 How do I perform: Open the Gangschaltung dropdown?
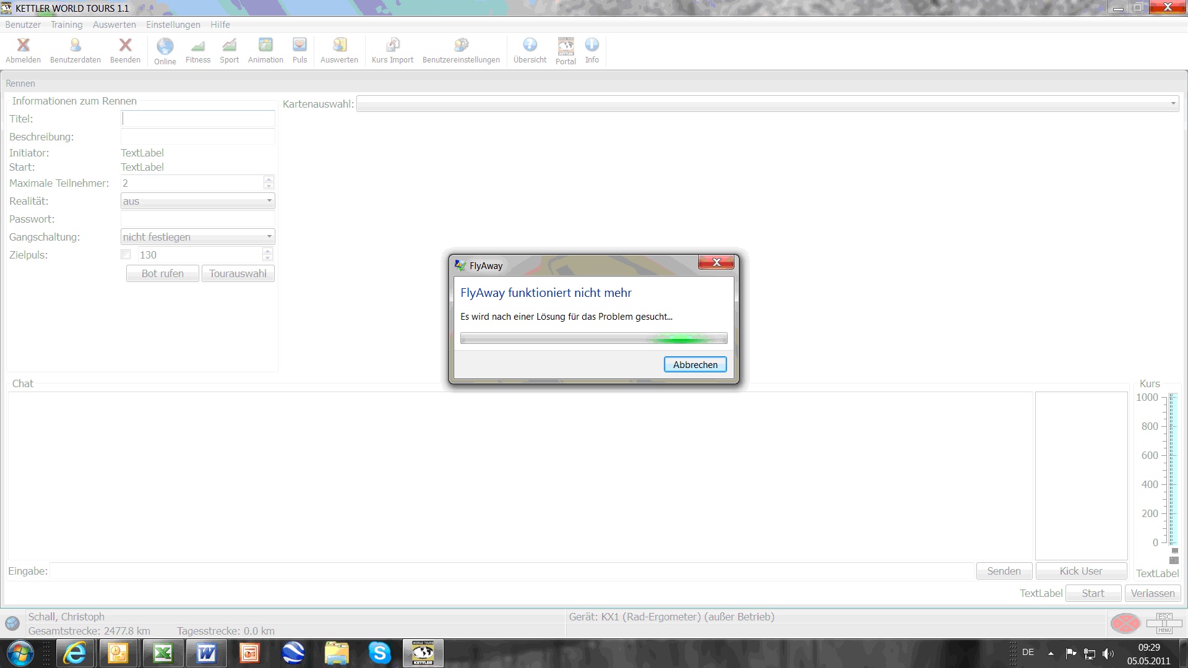[197, 237]
